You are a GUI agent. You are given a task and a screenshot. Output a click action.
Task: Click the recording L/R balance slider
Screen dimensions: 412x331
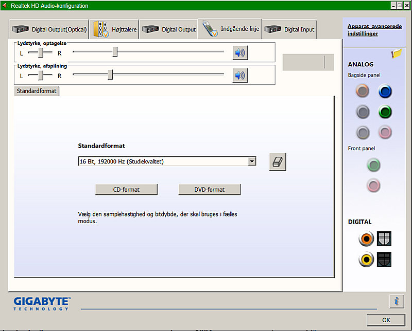point(41,52)
